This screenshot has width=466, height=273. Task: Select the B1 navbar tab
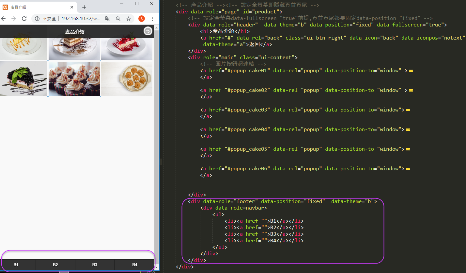(16, 264)
